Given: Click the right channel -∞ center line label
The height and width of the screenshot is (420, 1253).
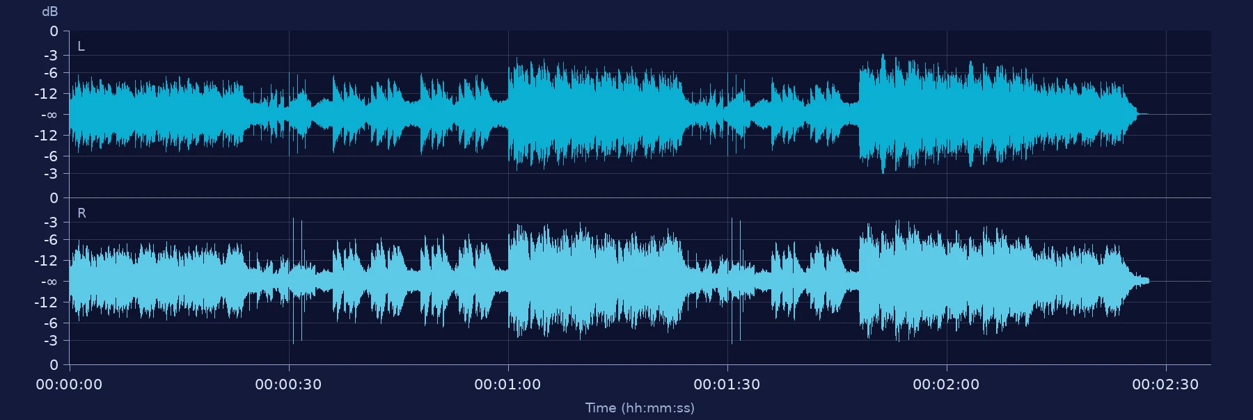Looking at the screenshot, I should point(49,282).
